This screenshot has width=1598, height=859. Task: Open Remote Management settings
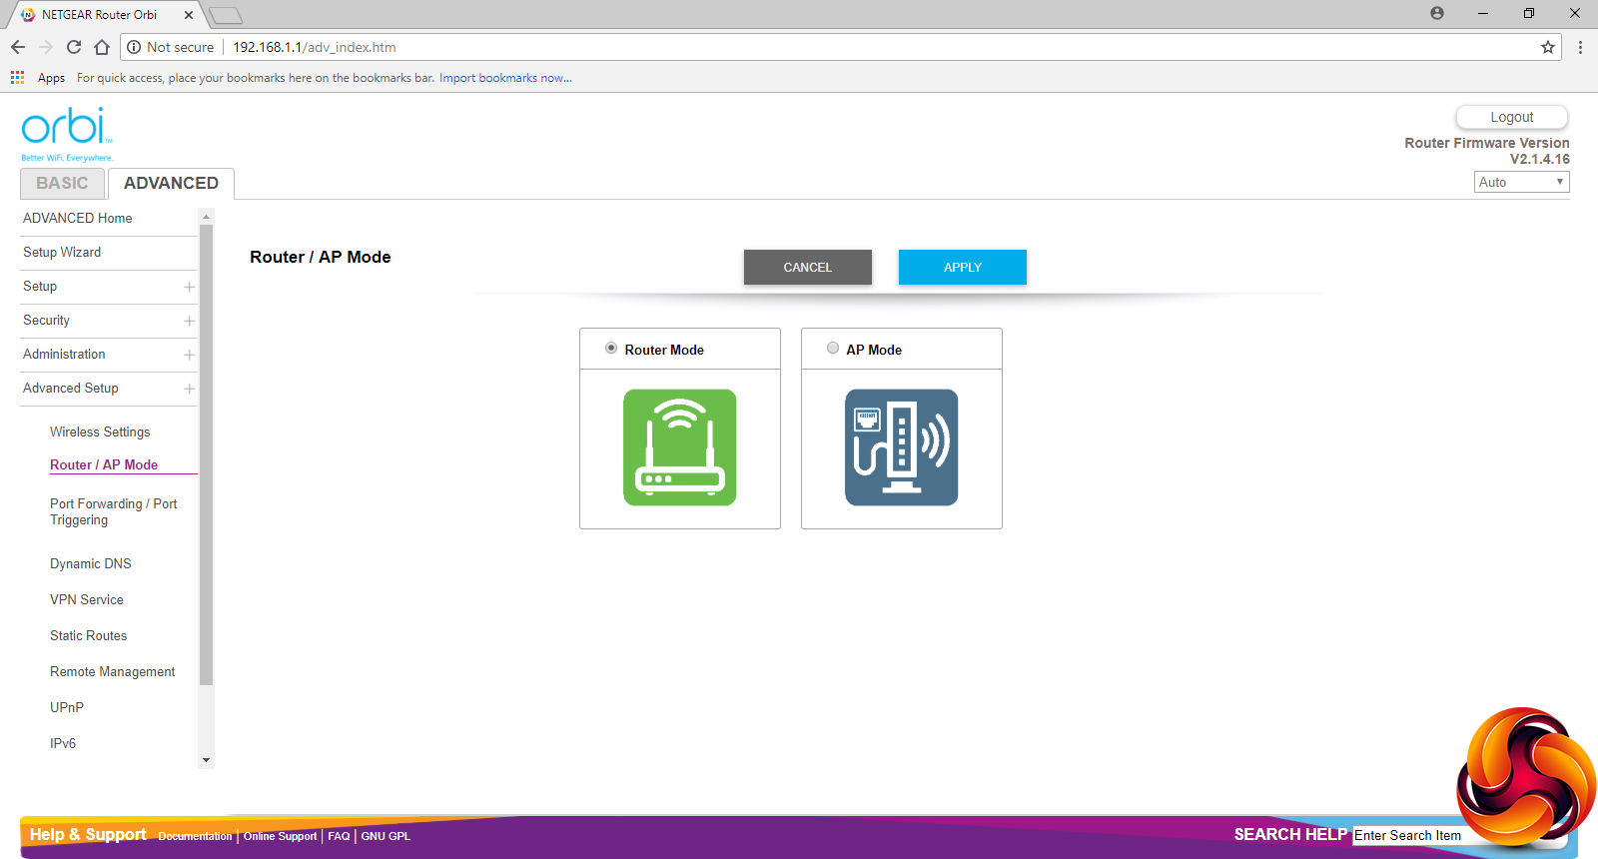[113, 672]
